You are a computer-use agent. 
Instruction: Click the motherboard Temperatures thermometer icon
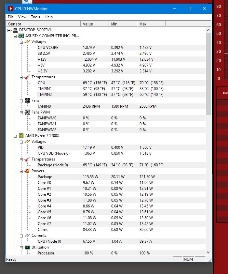pos(27,77)
